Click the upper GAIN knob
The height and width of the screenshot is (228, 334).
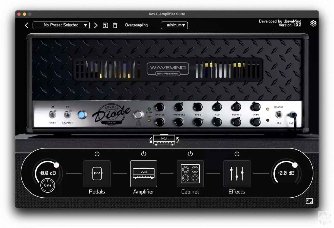[256, 107]
